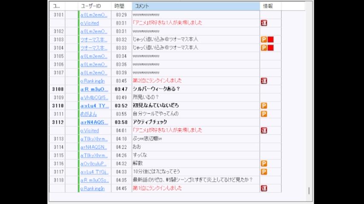The width and height of the screenshot is (364, 204).
Task: Open o:RankingIn link at 03:45
Action: point(92,81)
